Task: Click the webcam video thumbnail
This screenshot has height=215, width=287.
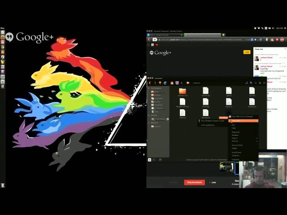Action: [x=263, y=171]
